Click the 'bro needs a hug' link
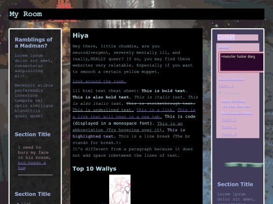The width and height of the screenshot is (273, 204). click(32, 165)
